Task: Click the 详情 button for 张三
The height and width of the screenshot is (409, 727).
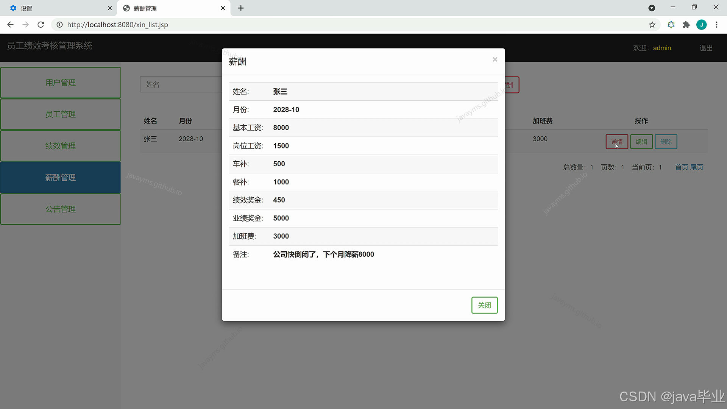Action: [x=617, y=142]
